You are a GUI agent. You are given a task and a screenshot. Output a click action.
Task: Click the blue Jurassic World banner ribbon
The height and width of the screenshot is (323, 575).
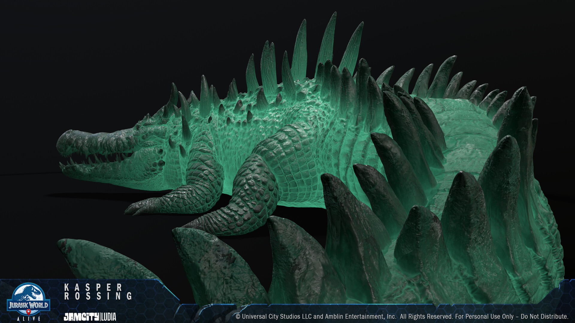click(x=29, y=305)
